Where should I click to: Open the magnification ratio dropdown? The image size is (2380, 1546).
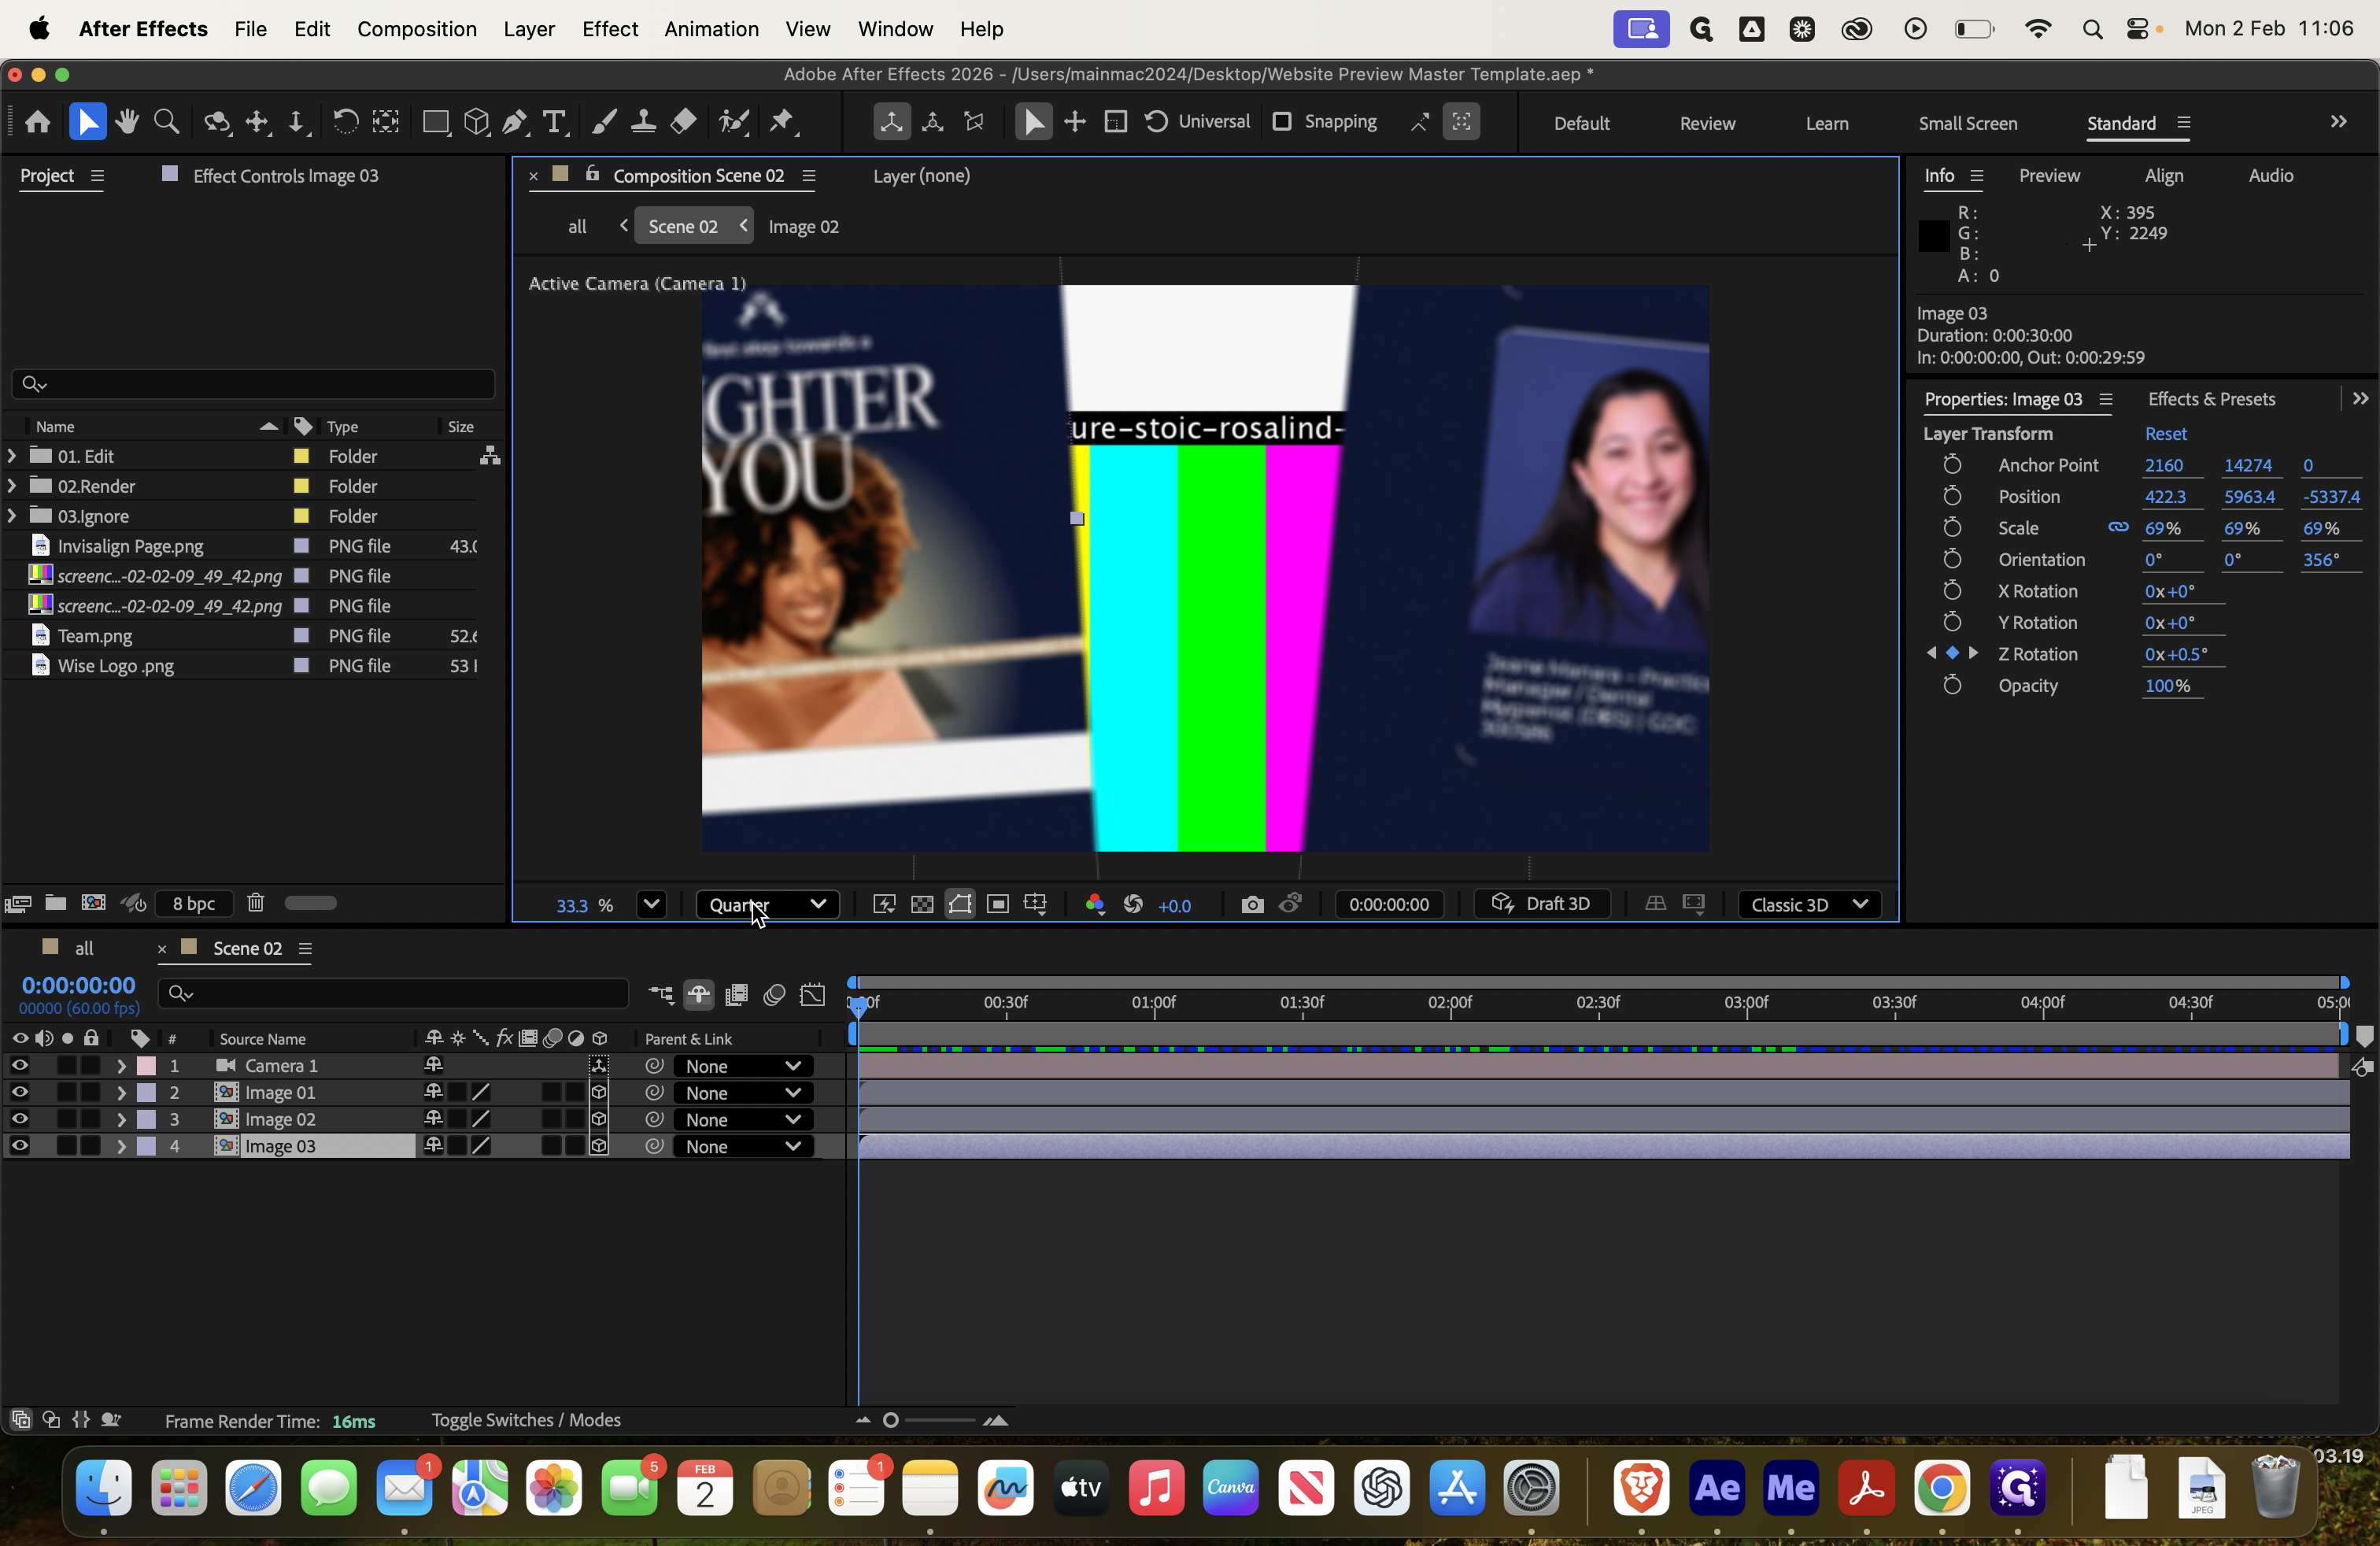(x=650, y=903)
